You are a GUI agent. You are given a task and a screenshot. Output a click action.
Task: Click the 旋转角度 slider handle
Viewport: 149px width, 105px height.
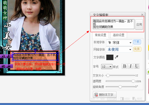coord(120,87)
